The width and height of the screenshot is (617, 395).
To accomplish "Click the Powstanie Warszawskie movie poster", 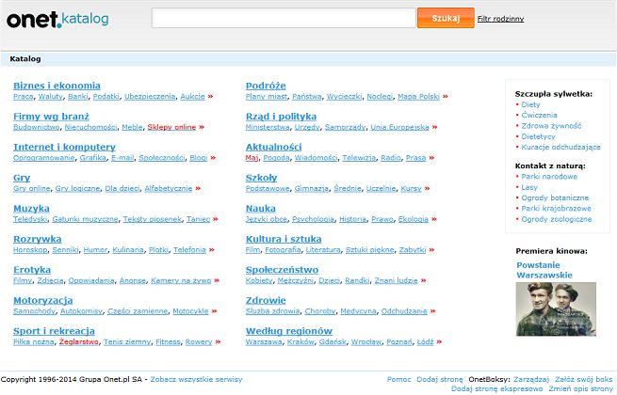I will [556, 308].
